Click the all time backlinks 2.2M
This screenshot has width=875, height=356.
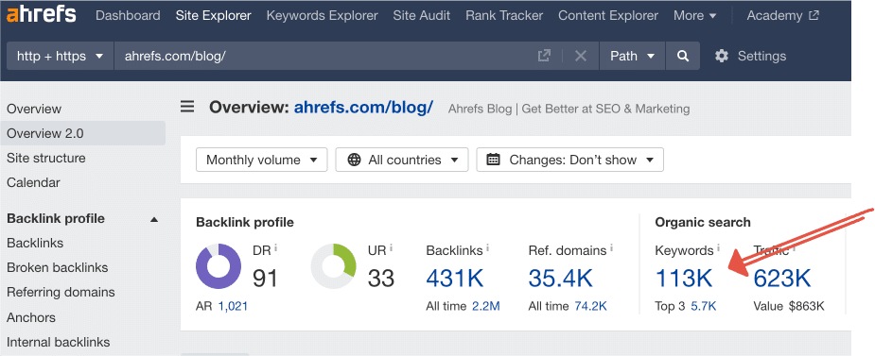(486, 306)
